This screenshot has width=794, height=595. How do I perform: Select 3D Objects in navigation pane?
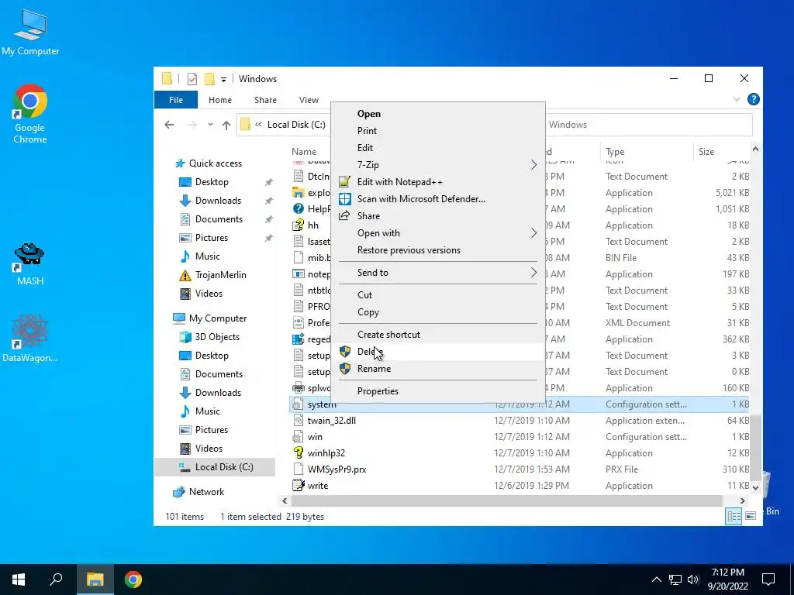tap(217, 337)
